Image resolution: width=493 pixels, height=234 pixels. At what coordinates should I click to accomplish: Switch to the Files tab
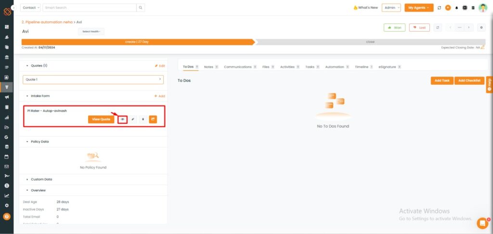[268, 67]
